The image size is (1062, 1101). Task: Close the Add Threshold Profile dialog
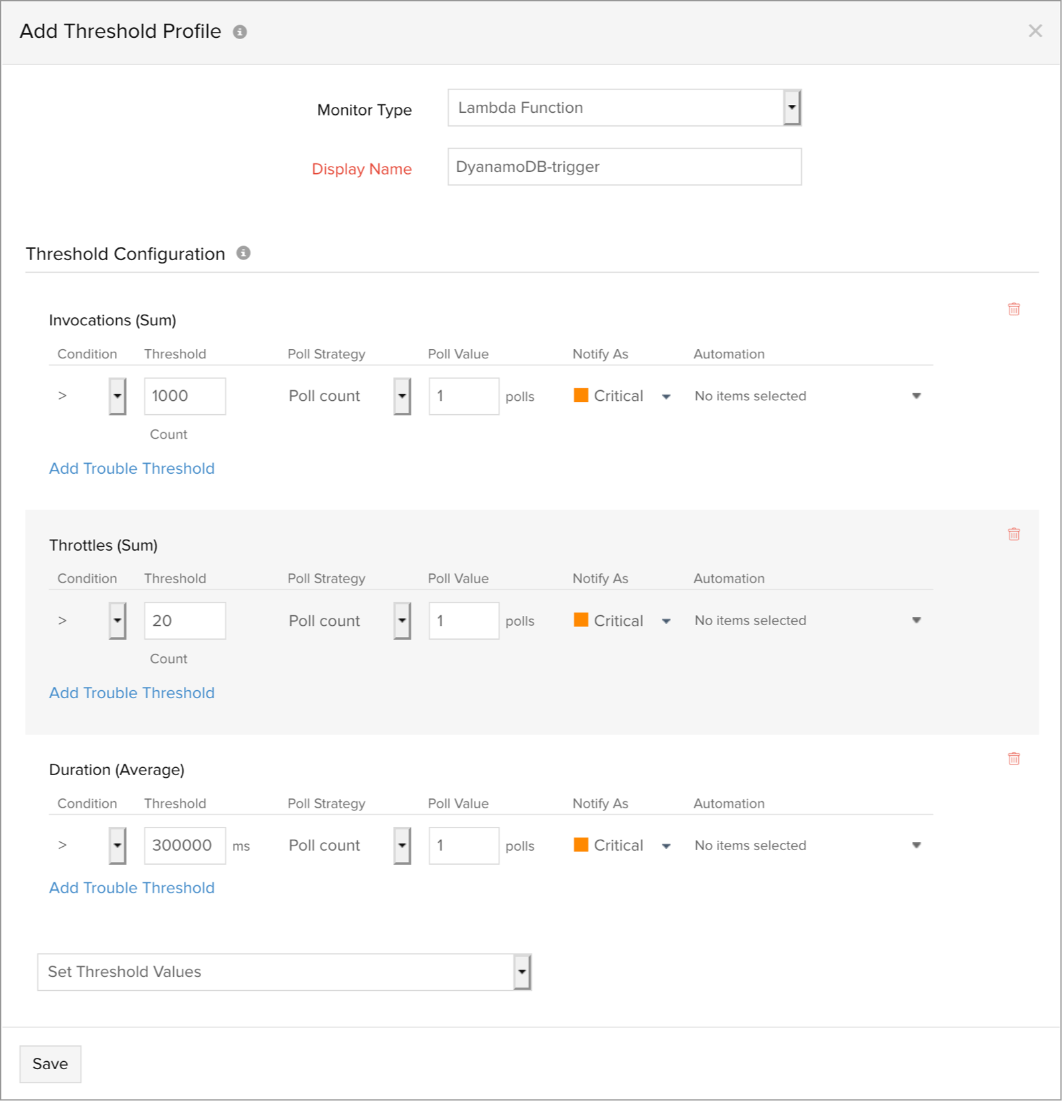[x=1035, y=31]
